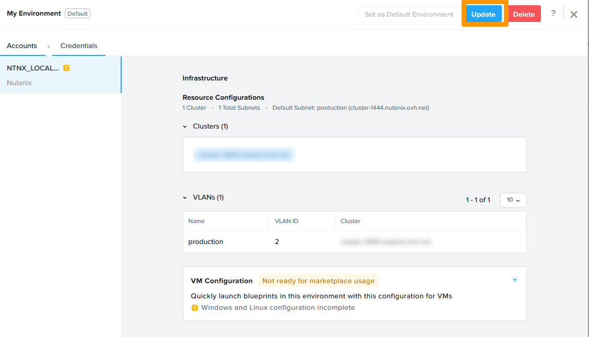Click Set as Default Environment
This screenshot has height=337, width=589.
(408, 14)
